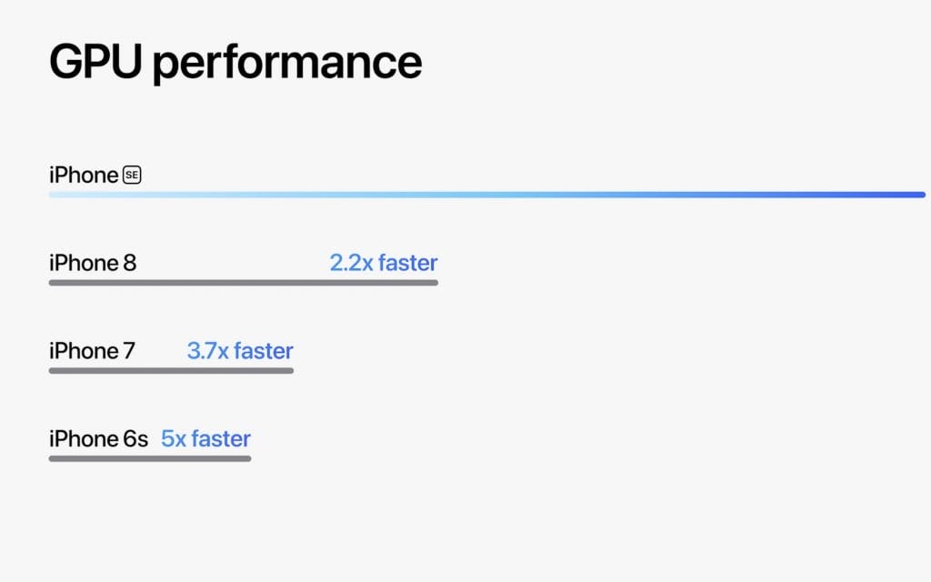The width and height of the screenshot is (931, 582).
Task: Click the 3.7x value
Action: (208, 351)
